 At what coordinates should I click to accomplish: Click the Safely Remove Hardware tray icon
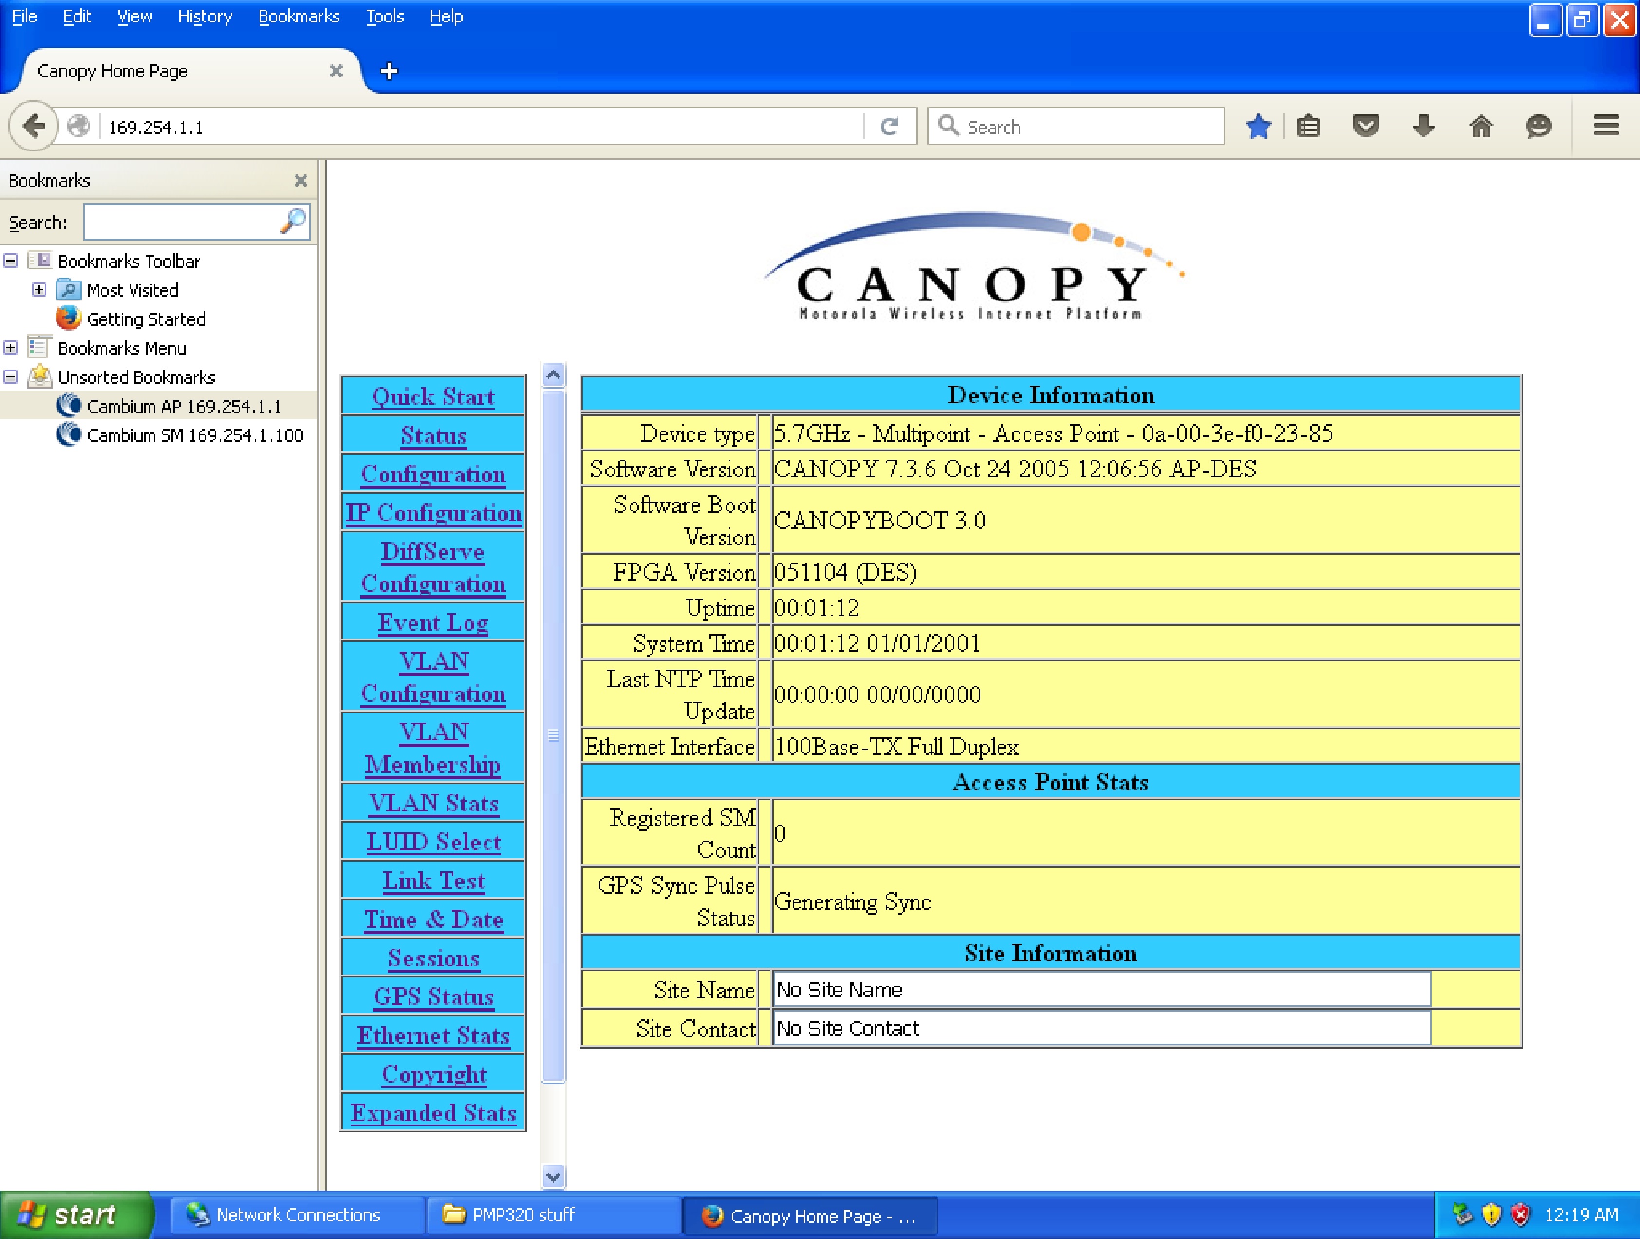pyautogui.click(x=1462, y=1215)
